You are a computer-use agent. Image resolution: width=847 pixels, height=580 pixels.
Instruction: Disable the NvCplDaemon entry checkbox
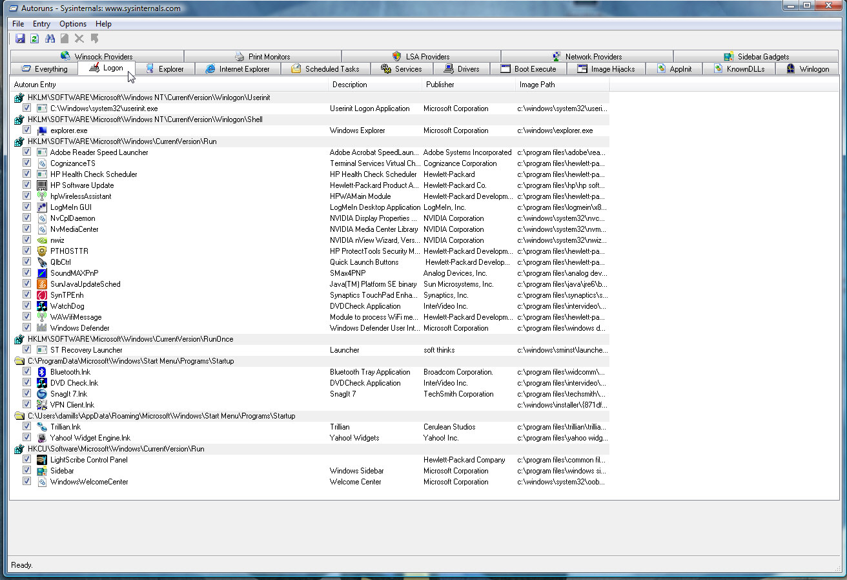point(26,218)
